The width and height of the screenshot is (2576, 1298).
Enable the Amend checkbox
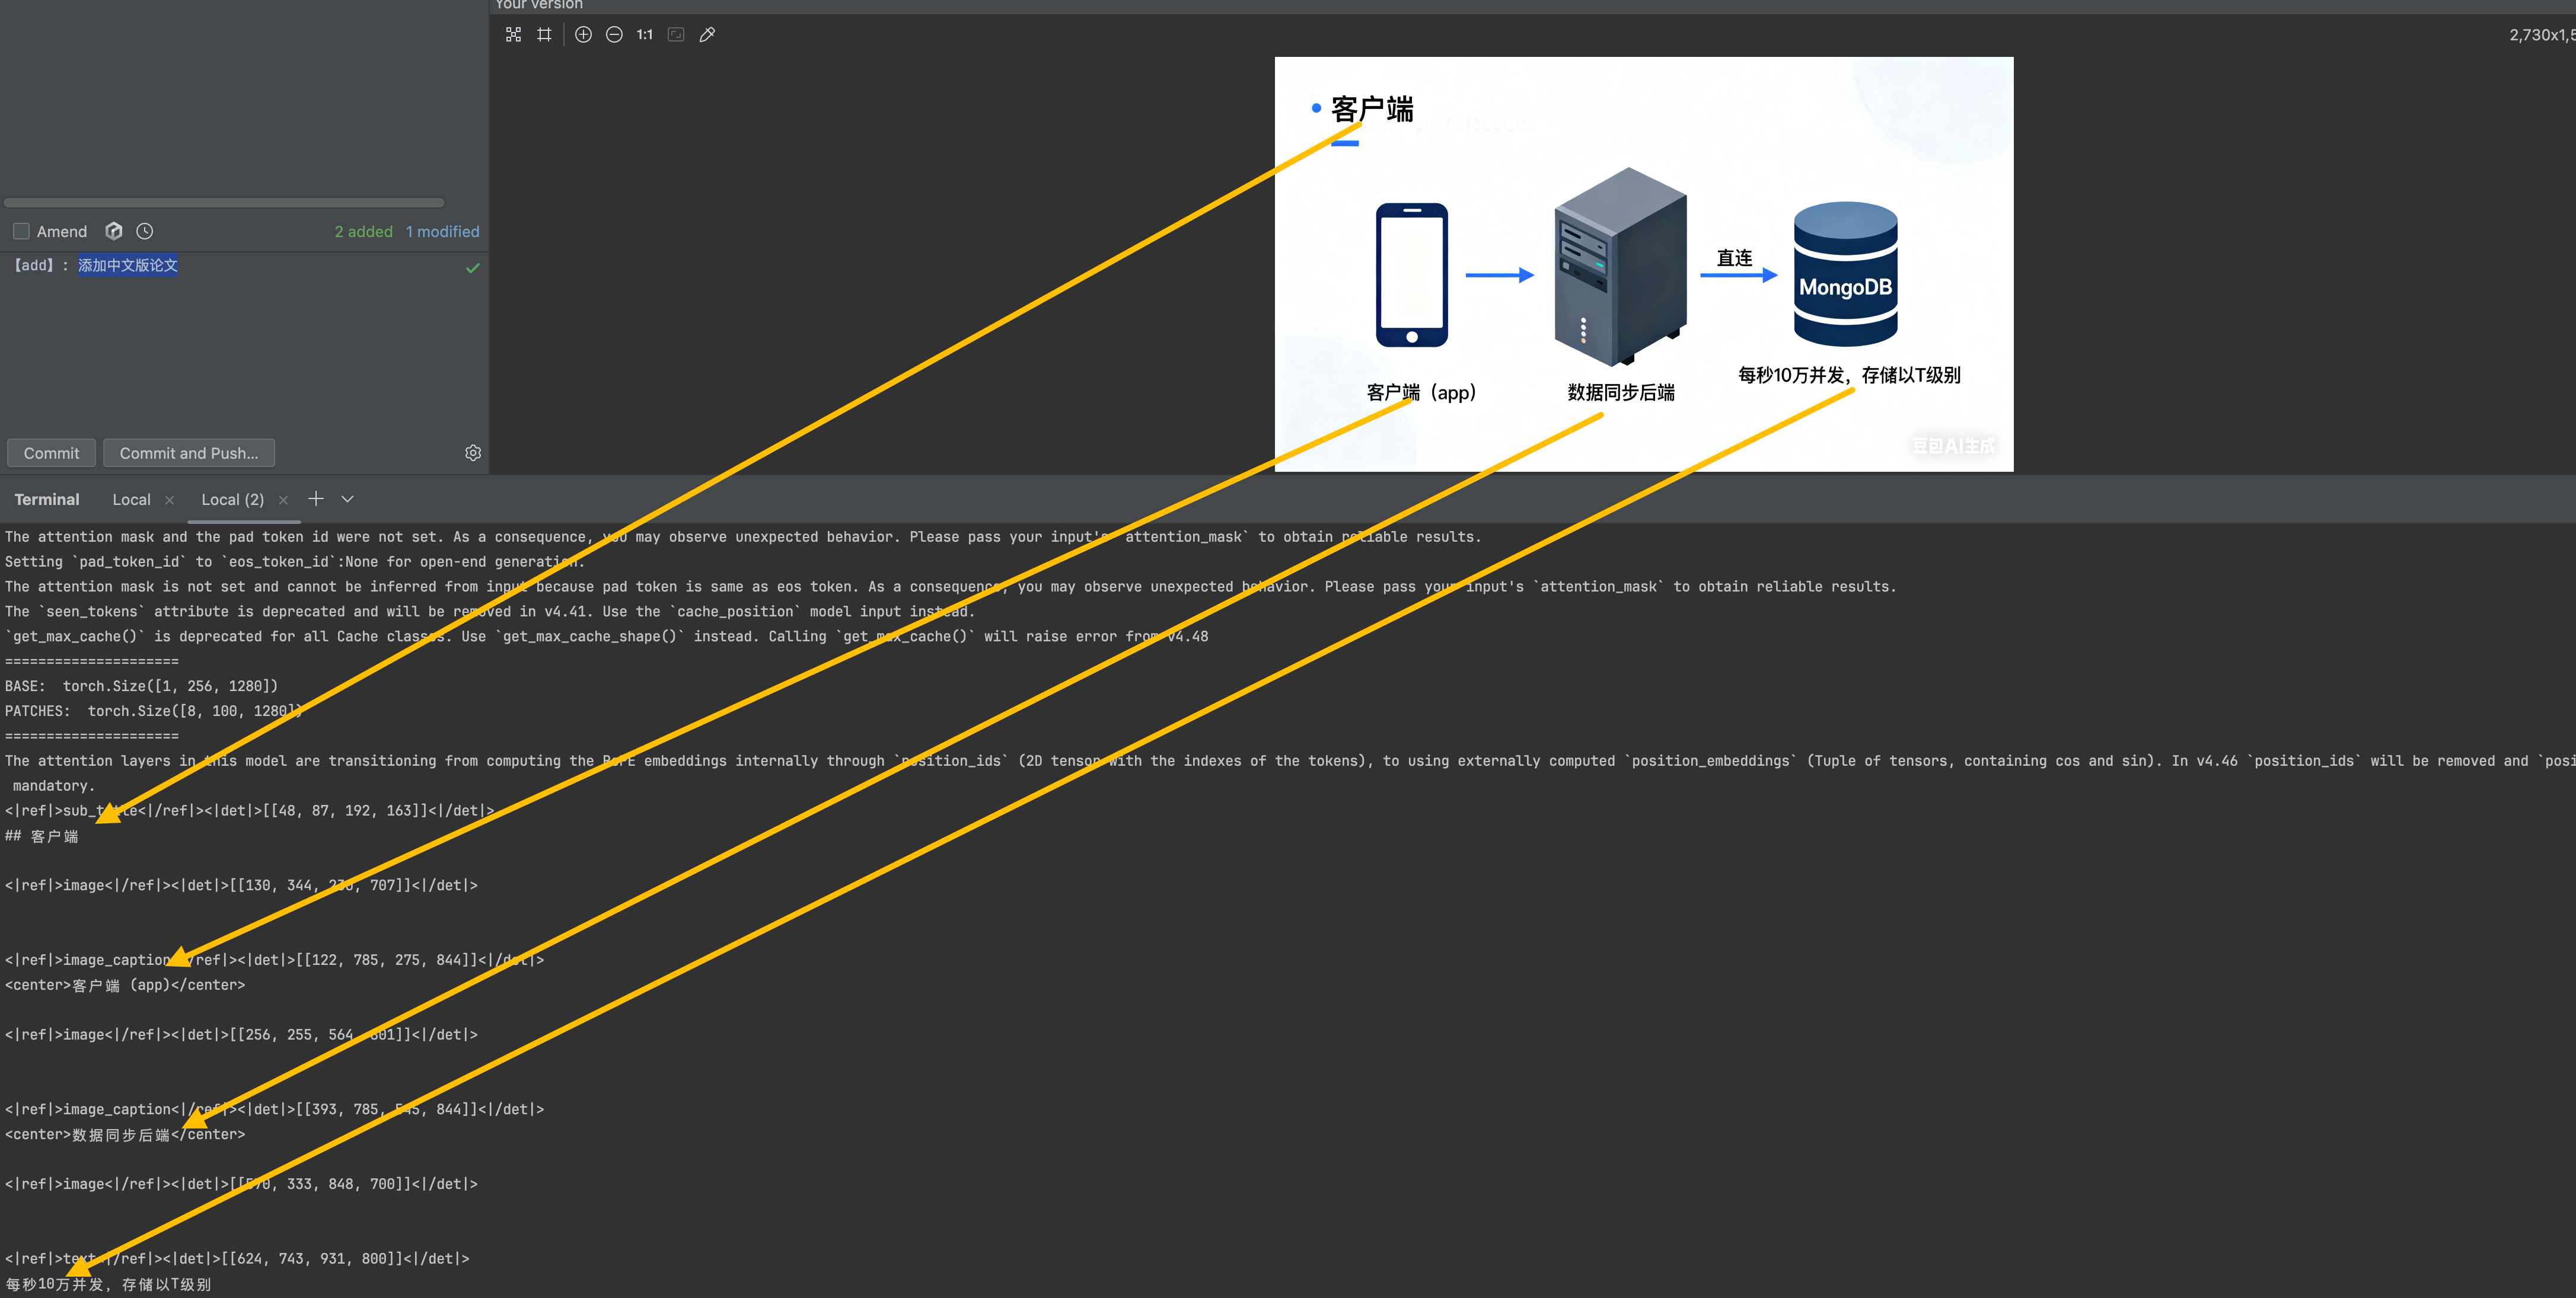click(21, 232)
